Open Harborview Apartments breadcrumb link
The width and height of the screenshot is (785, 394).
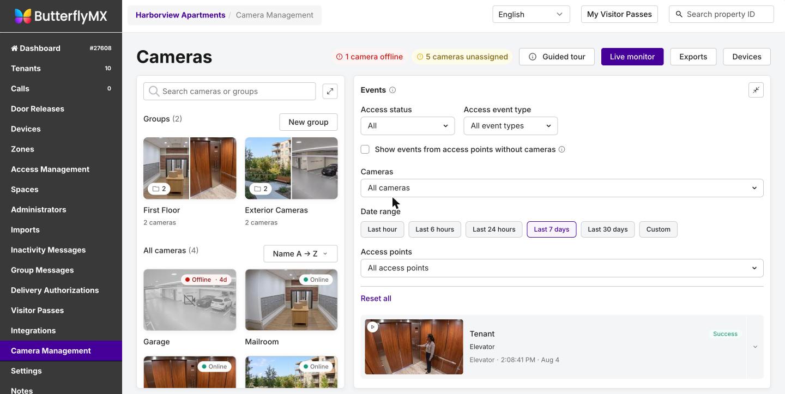point(180,15)
